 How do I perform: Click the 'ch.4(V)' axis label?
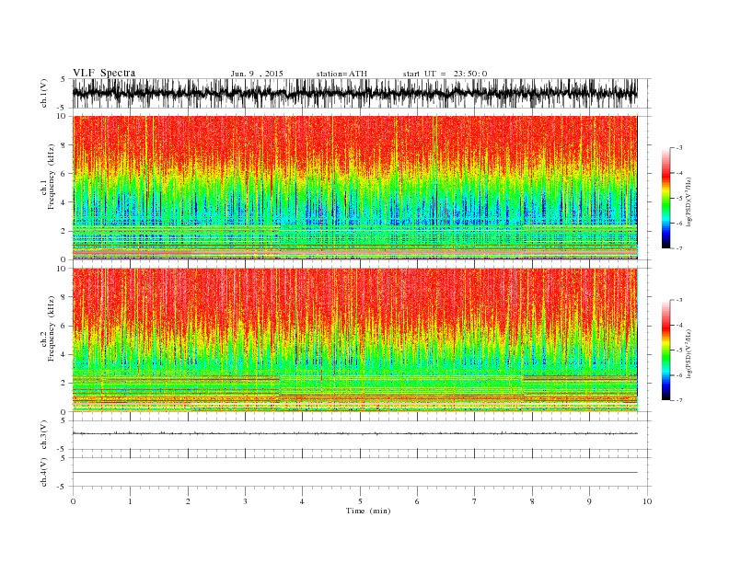(44, 472)
